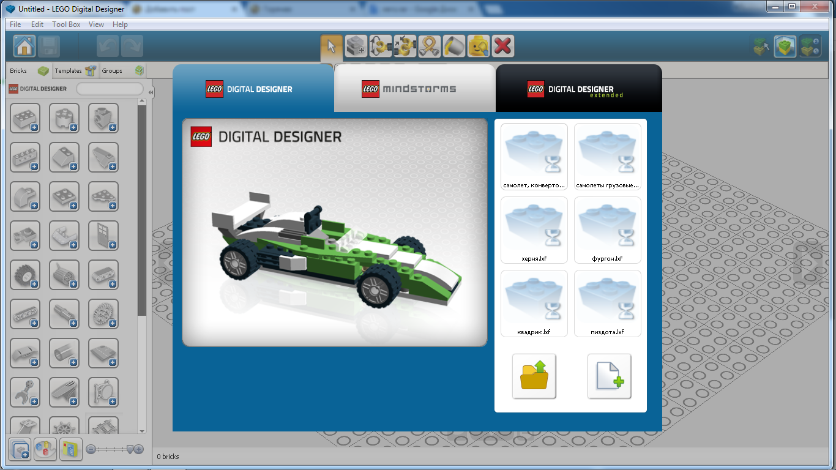836x470 pixels.
Task: Expand the arch bricks category
Action: (25, 196)
